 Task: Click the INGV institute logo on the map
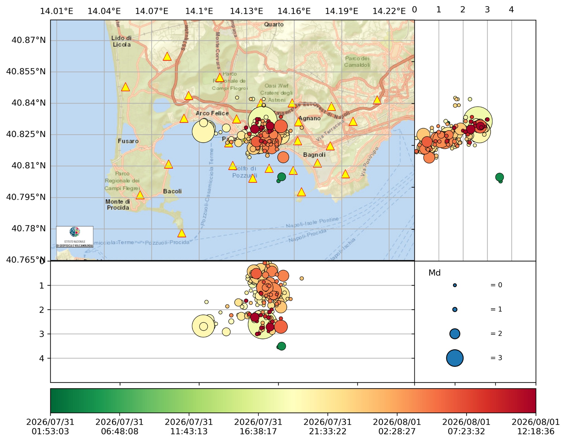pyautogui.click(x=75, y=237)
